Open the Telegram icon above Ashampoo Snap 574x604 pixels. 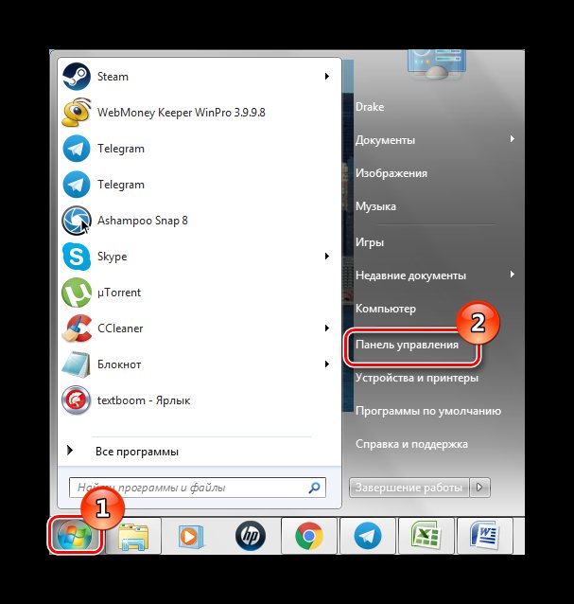(77, 184)
